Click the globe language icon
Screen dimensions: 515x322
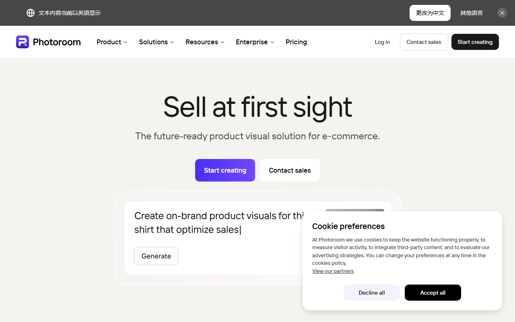[31, 13]
